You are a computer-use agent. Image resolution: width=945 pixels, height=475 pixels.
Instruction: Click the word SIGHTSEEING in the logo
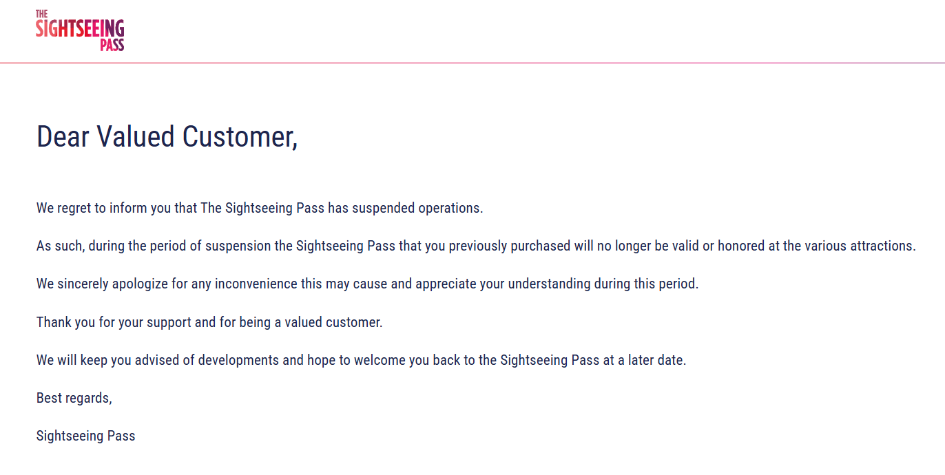coord(80,28)
